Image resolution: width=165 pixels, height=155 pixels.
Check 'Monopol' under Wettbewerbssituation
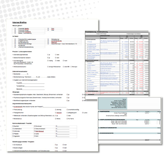coord(71,67)
